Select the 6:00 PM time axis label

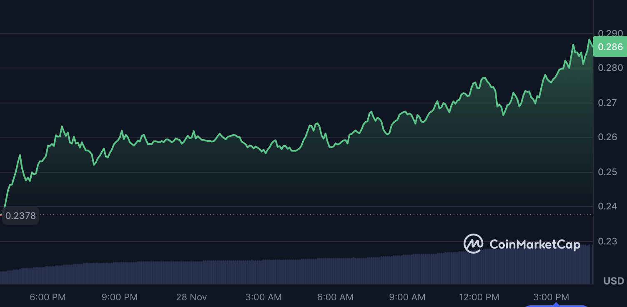click(48, 297)
